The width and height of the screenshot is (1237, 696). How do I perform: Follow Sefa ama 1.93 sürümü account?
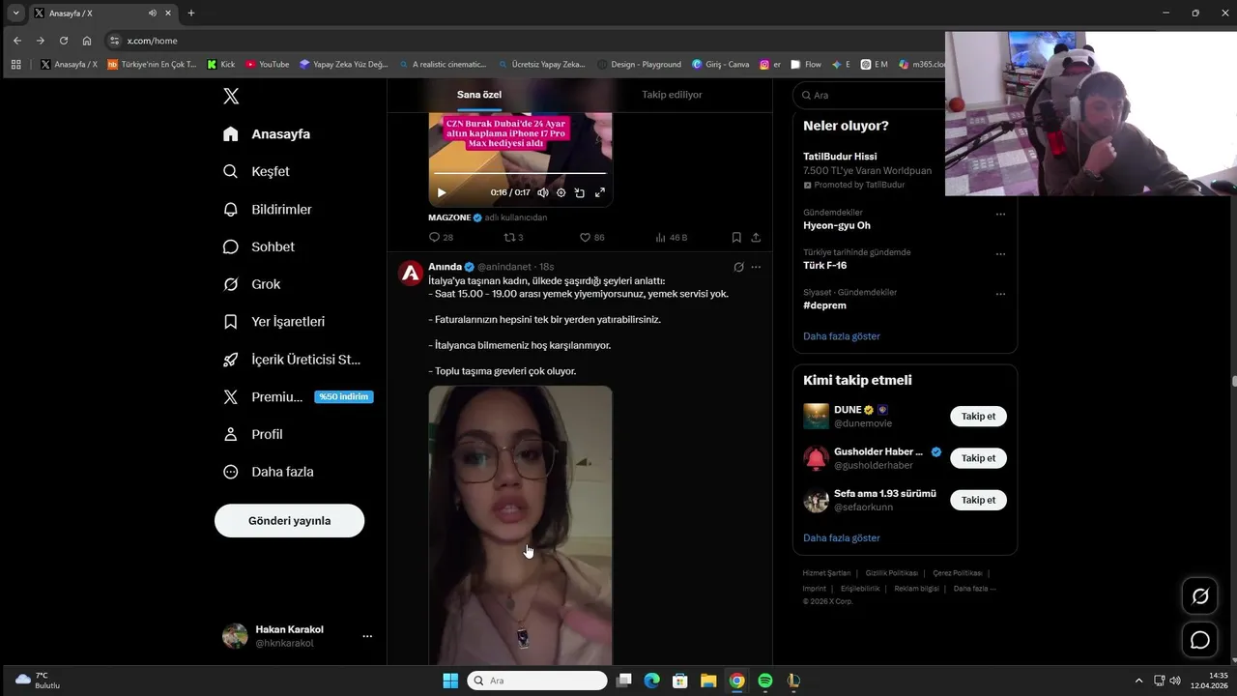978,500
